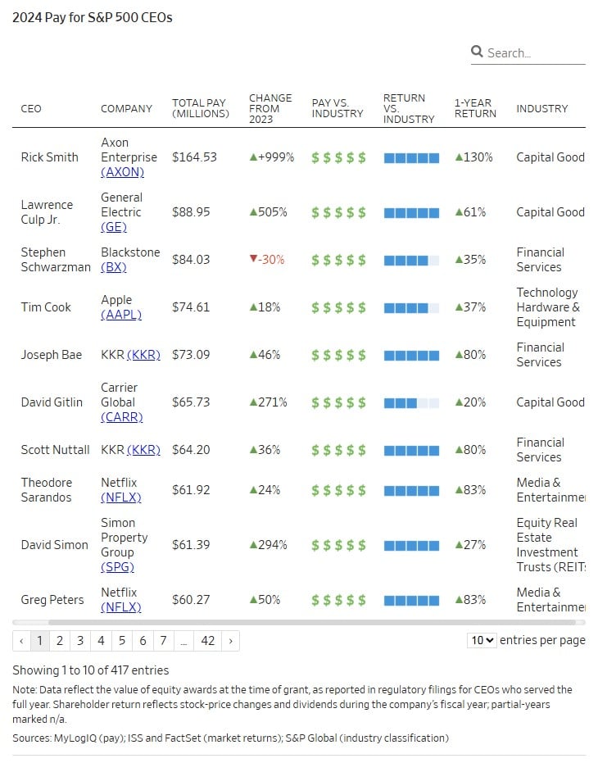The height and width of the screenshot is (763, 598).
Task: Click the 271% change value
Action: pos(272,402)
